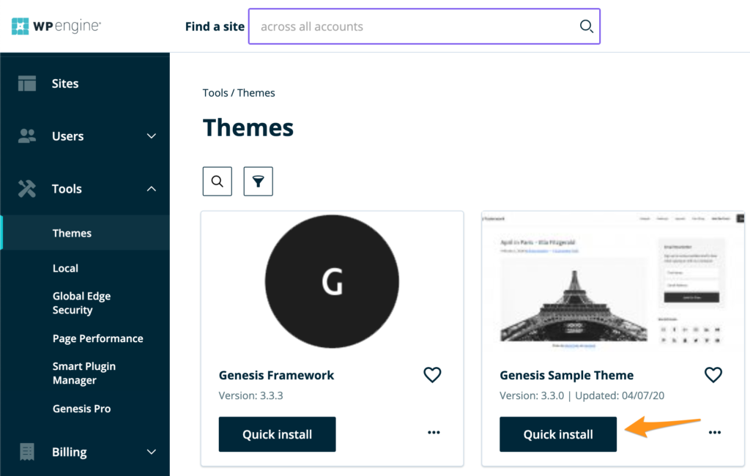
Task: Click the Users people icon in sidebar
Action: point(27,136)
